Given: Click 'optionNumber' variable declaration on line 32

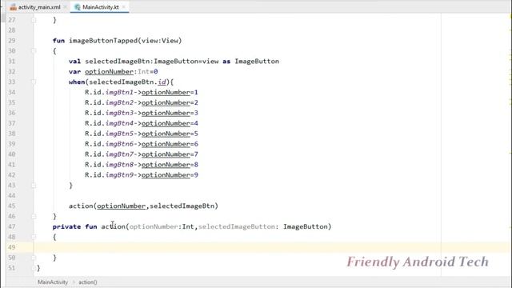Looking at the screenshot, I should [109, 71].
